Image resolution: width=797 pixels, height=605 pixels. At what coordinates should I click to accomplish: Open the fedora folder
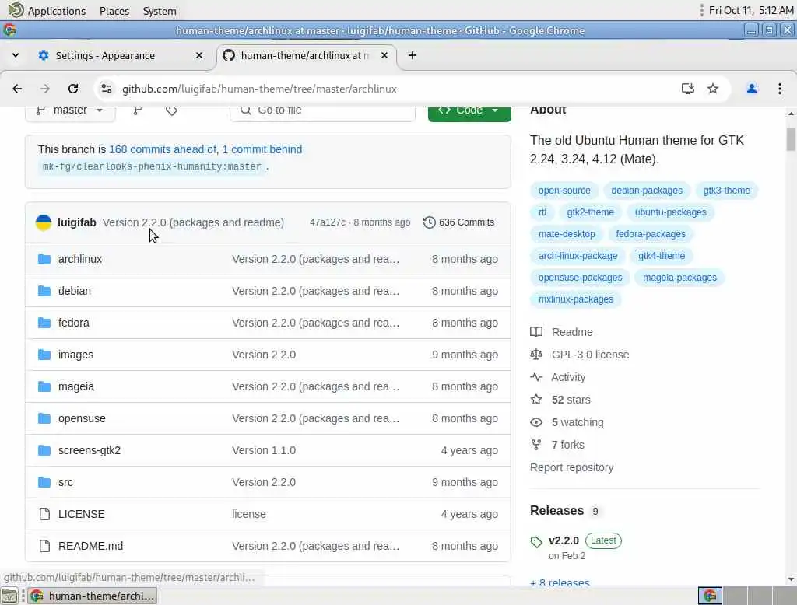coord(74,323)
